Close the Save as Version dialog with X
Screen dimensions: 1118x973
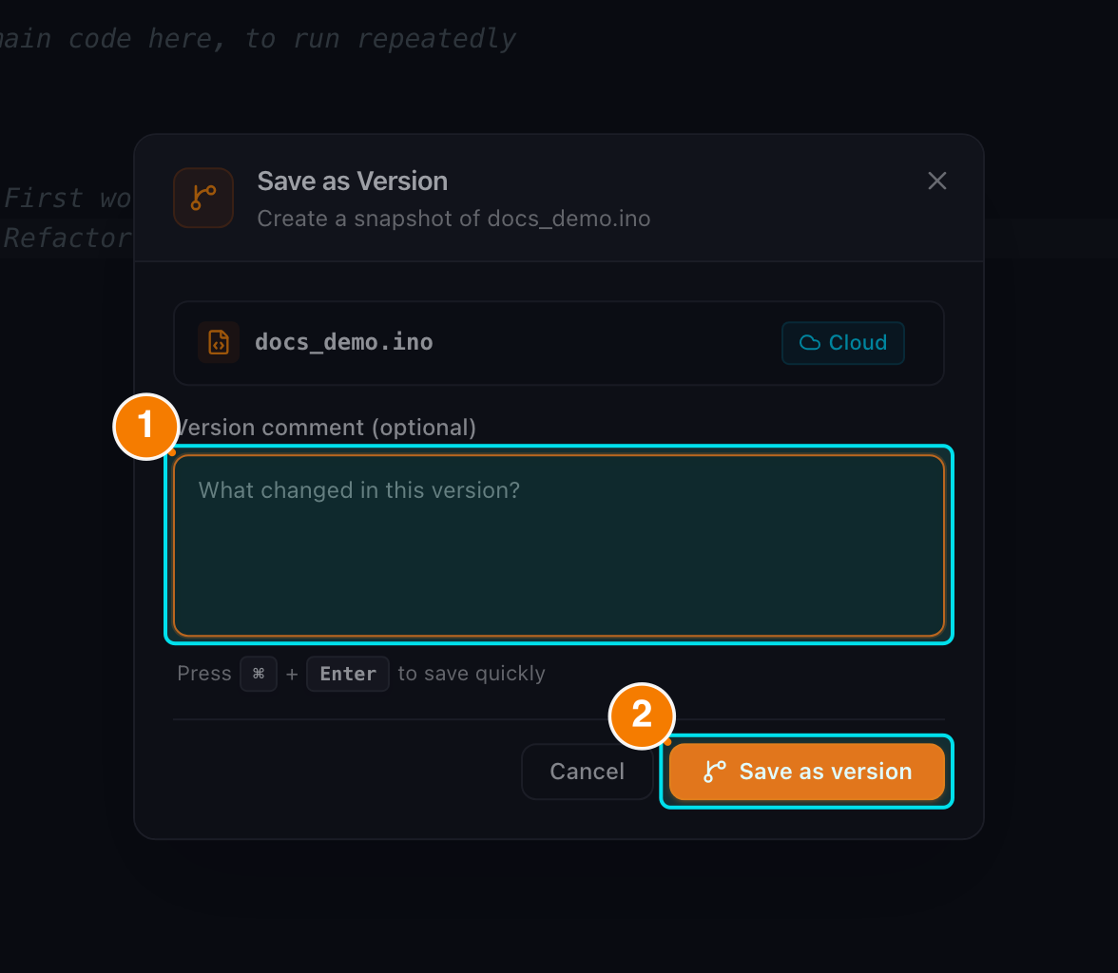[x=937, y=181]
